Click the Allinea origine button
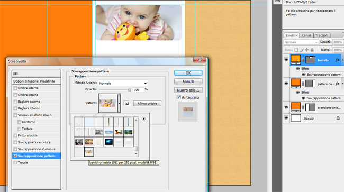 click(x=147, y=104)
